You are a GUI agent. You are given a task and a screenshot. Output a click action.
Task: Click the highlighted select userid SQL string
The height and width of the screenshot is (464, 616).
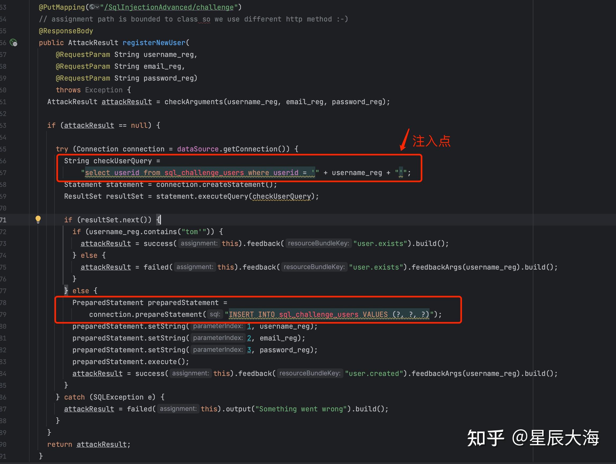click(199, 172)
